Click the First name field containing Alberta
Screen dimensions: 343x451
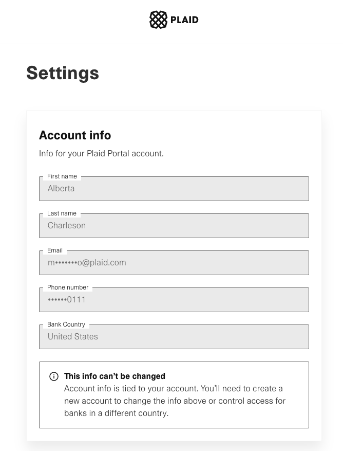[174, 189]
